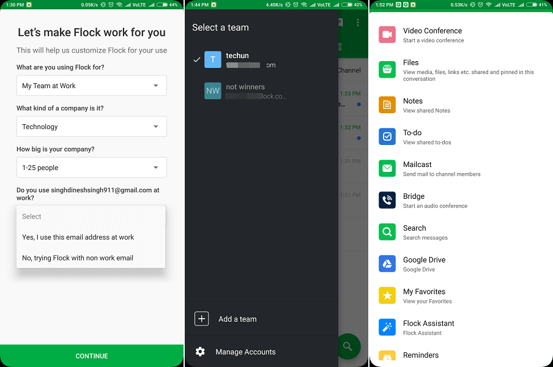Image resolution: width=553 pixels, height=367 pixels.
Task: Choose the Select placeholder option
Action: tap(91, 217)
